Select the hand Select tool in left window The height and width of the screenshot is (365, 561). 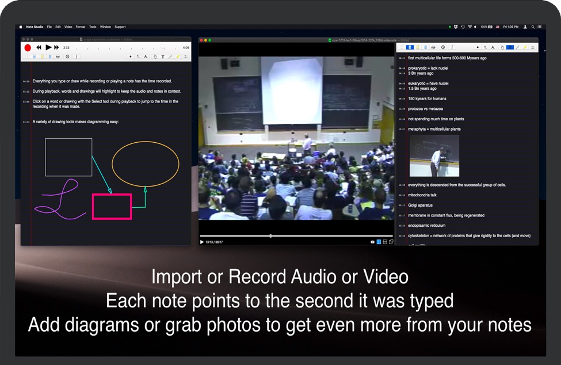pos(155,56)
